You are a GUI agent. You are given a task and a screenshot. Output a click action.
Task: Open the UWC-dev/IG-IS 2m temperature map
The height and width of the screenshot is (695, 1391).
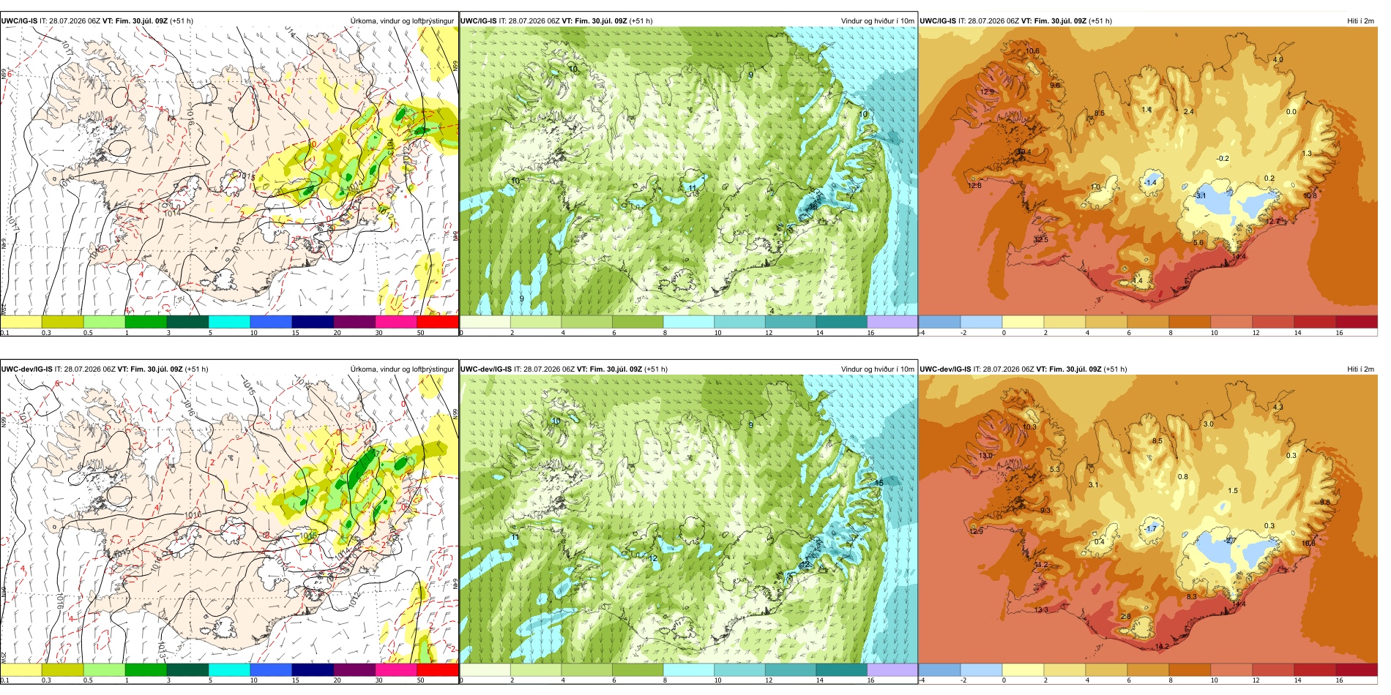pyautogui.click(x=1148, y=519)
